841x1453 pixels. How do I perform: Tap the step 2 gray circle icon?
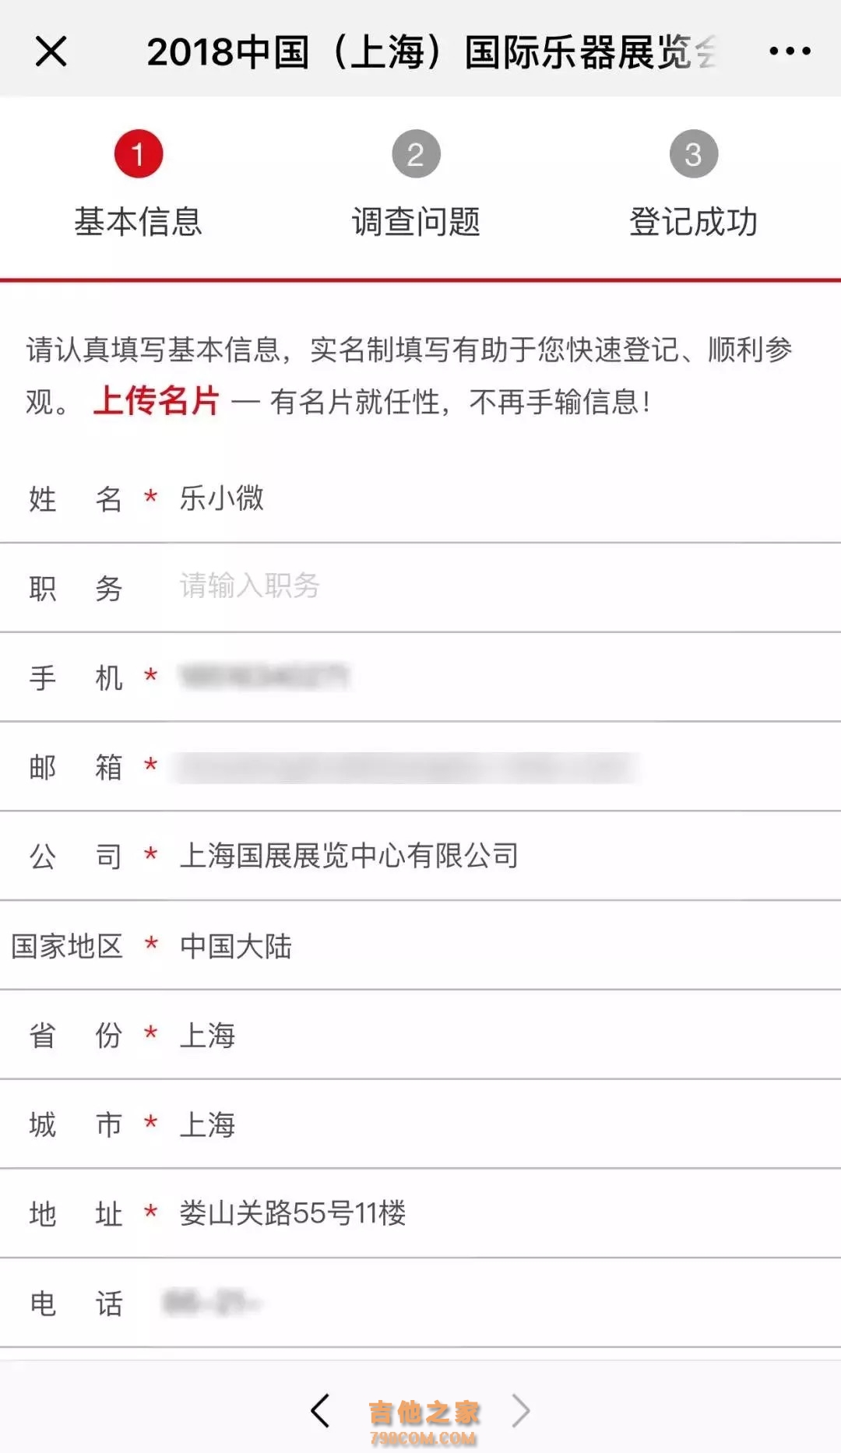[x=416, y=154]
